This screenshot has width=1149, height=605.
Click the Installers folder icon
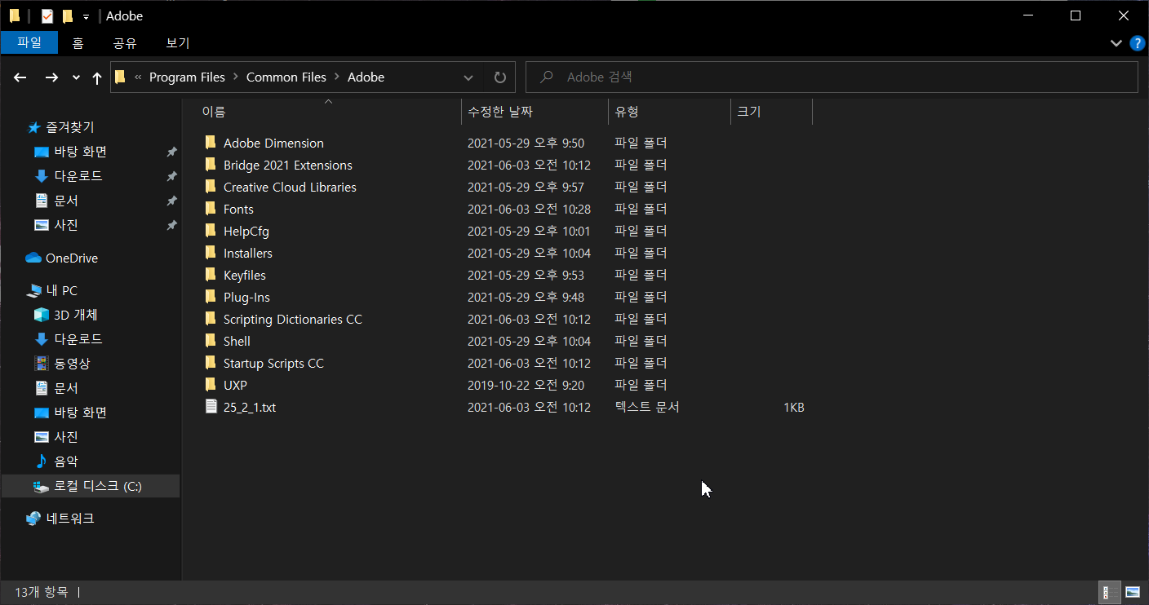click(211, 253)
